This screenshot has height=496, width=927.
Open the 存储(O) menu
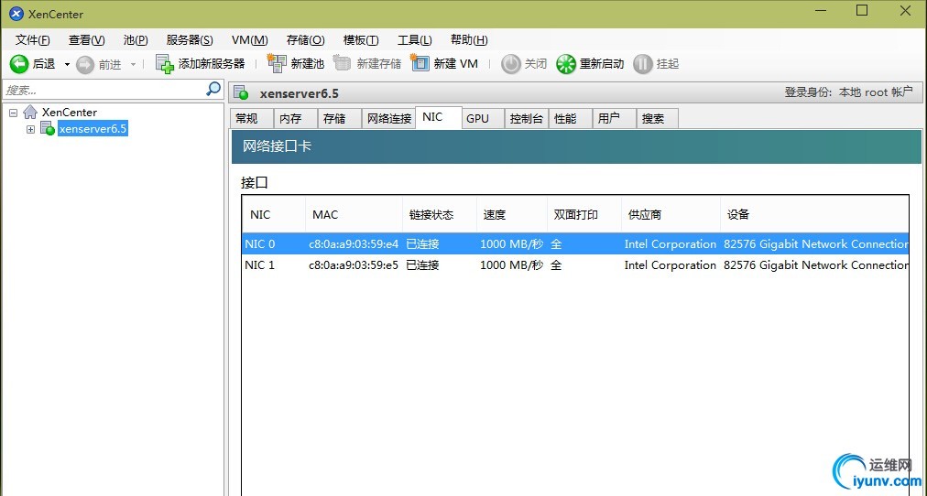click(x=305, y=39)
